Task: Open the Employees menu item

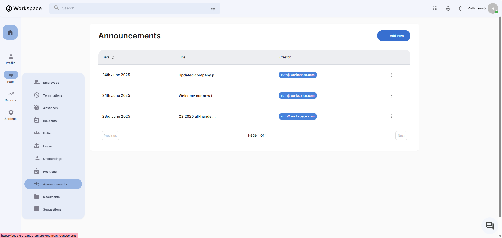Action: coord(51,83)
